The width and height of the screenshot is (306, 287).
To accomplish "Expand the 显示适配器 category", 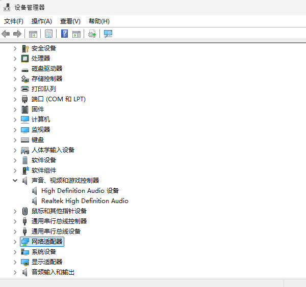I will [x=15, y=262].
